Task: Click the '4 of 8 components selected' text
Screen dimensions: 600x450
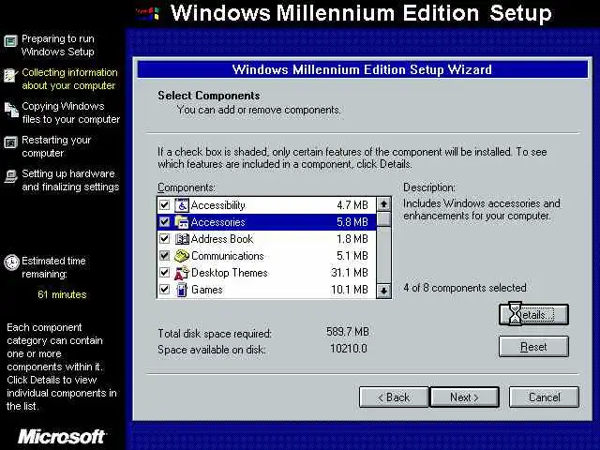Action: point(465,288)
